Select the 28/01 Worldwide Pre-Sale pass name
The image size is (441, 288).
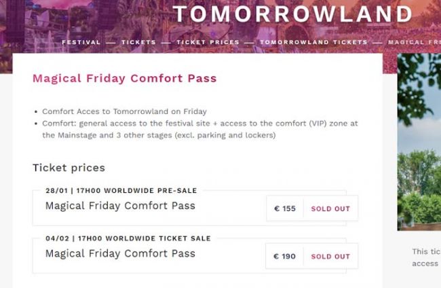coord(120,206)
